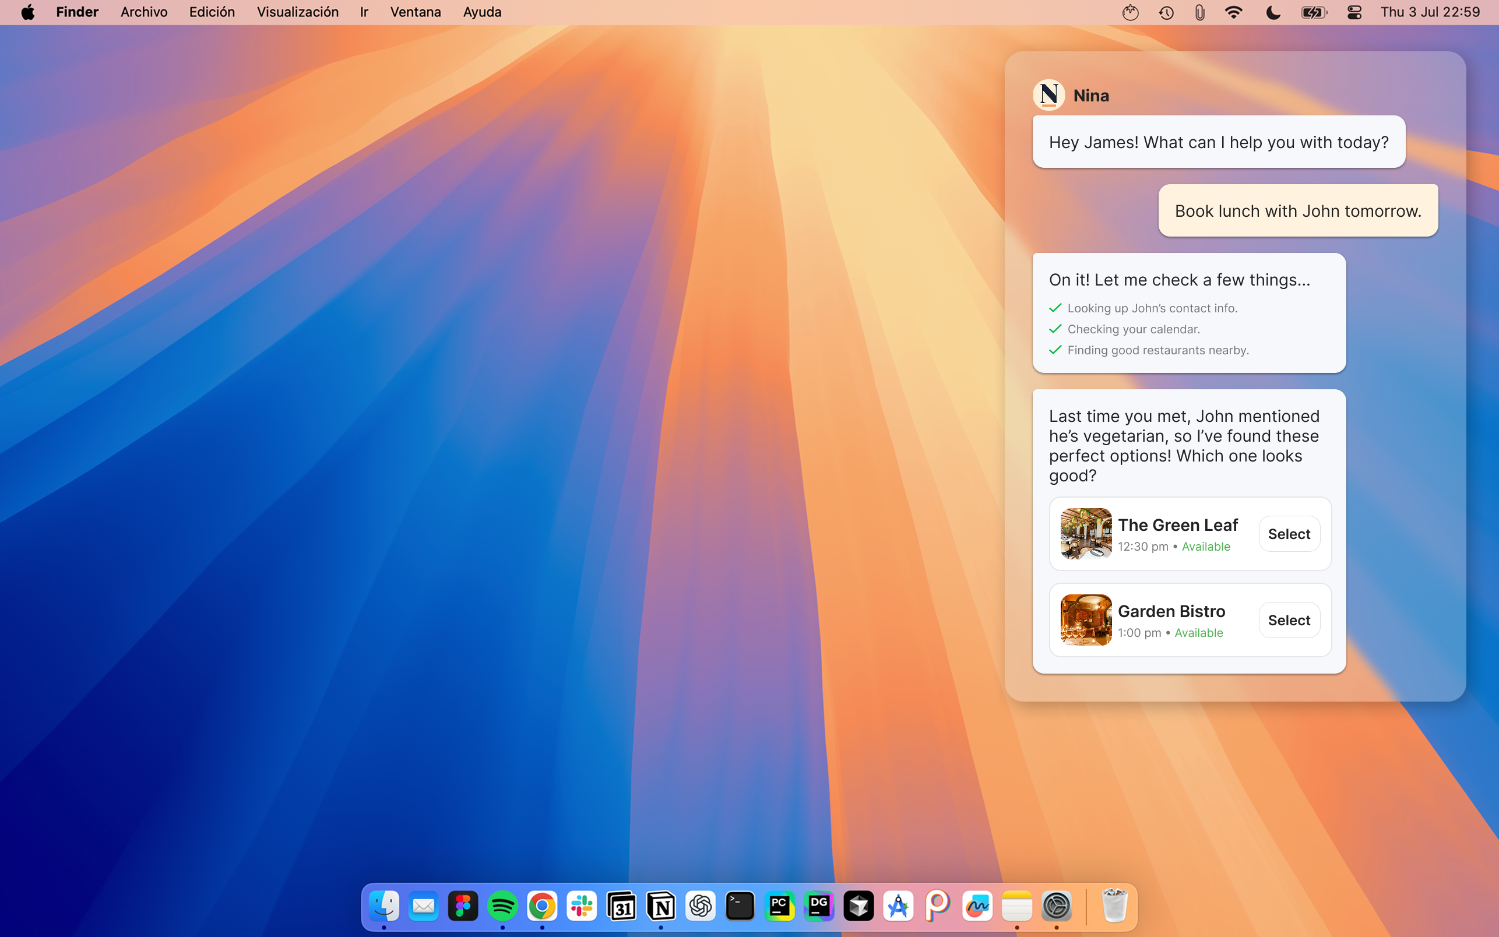
Task: Launch PyCharm from the dock
Action: tap(780, 907)
